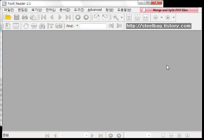
Task: Open Search with binoculars icon
Action: [x=42, y=26]
